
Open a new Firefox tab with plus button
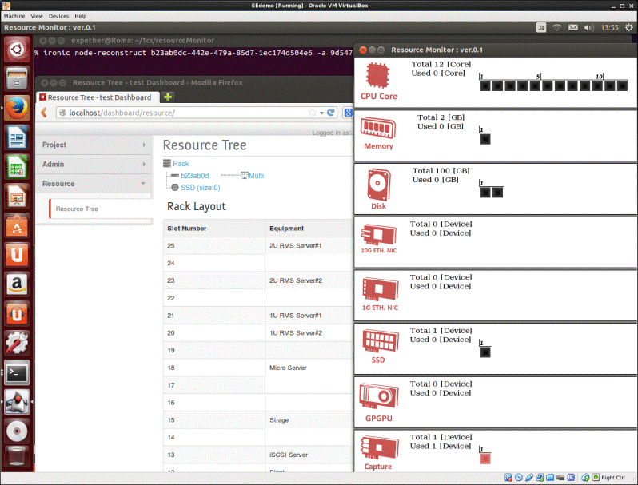click(x=169, y=97)
